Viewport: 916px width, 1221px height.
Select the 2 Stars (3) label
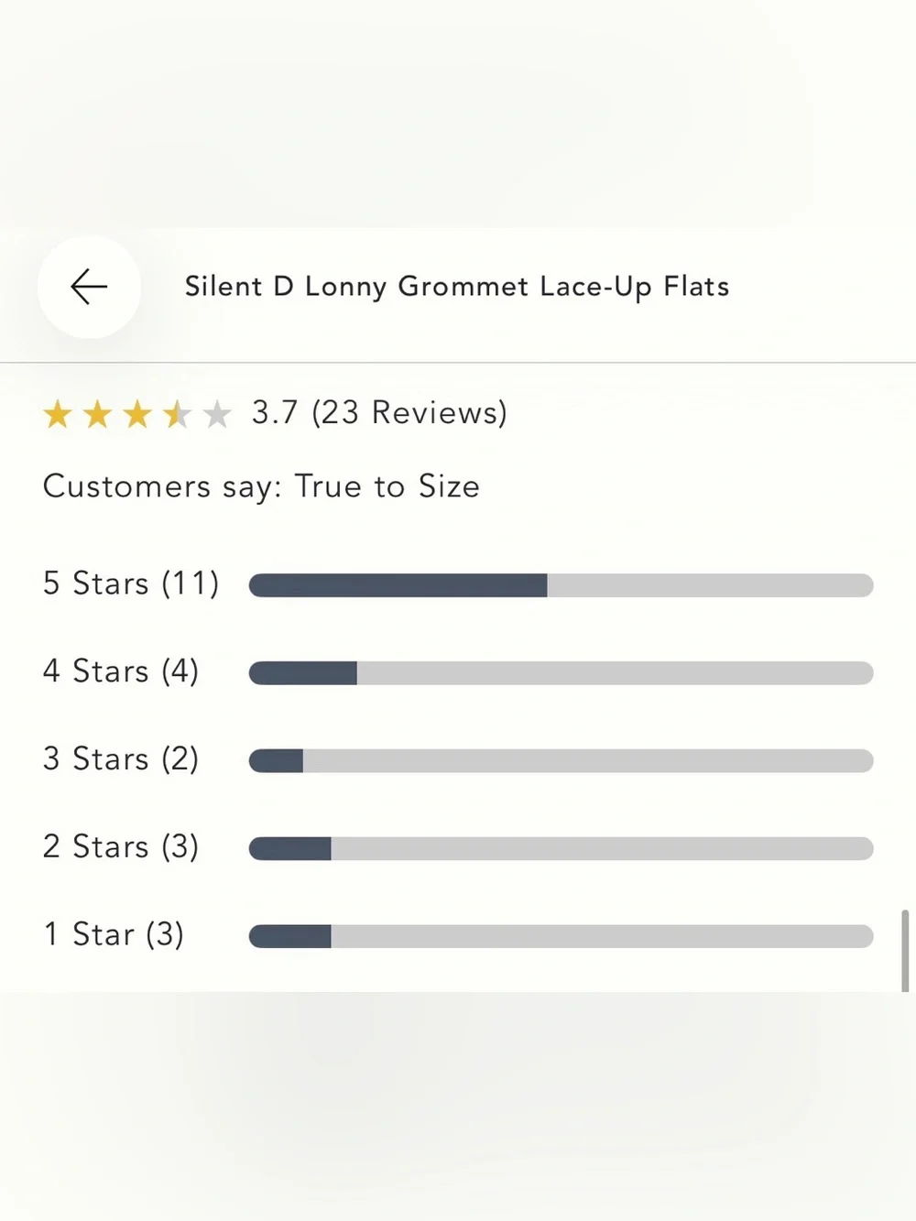coord(121,847)
